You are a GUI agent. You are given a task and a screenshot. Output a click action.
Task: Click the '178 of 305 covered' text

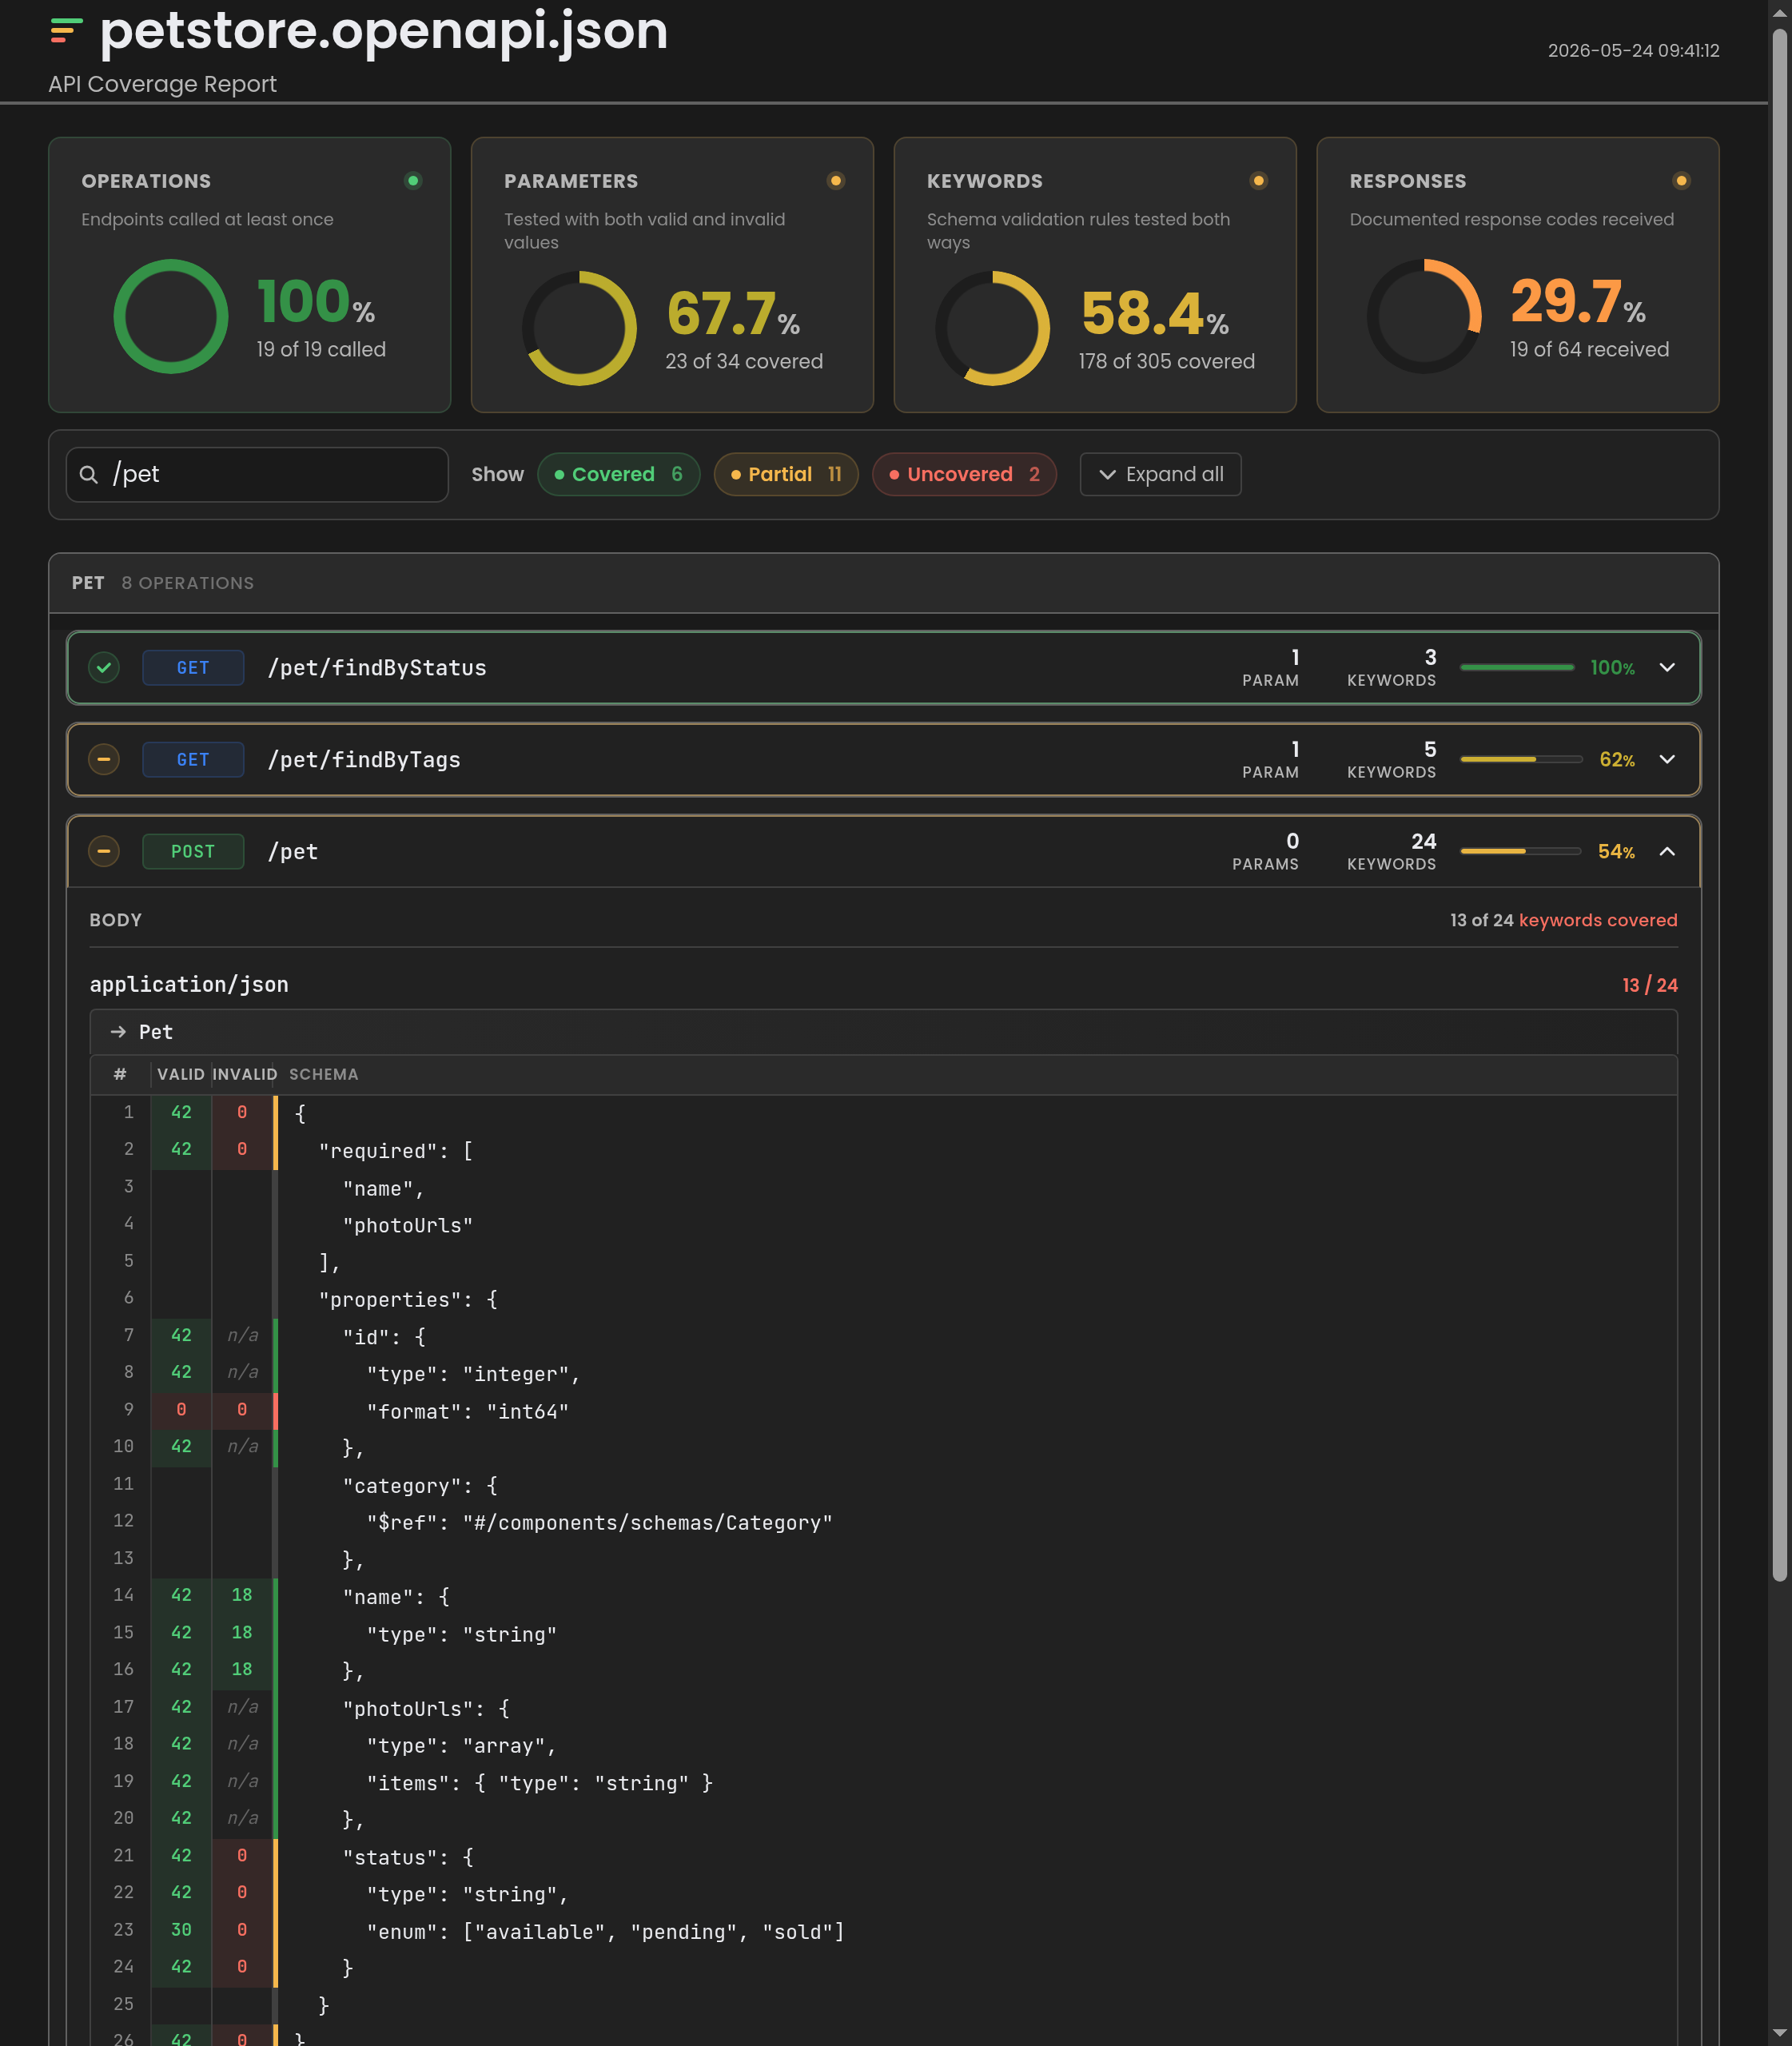click(1166, 361)
